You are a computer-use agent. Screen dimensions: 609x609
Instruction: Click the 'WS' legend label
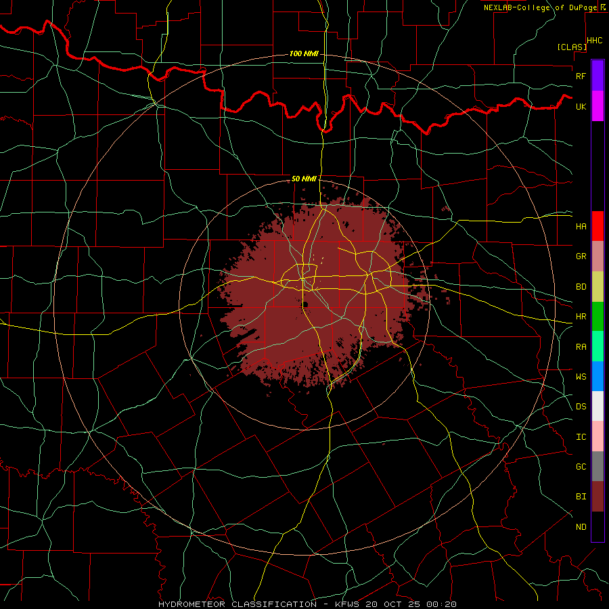581,376
